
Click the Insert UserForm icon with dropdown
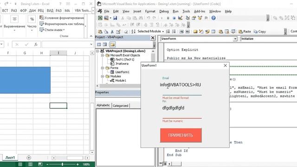point(107,18)
